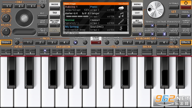Image resolution: width=192 pixels, height=108 pixels.
Task: Open the Sliders panel
Action: pos(6,42)
